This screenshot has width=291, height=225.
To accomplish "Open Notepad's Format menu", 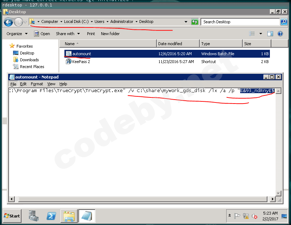I will (37, 84).
